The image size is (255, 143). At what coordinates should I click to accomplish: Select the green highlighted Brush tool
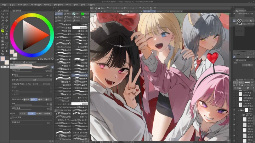pyautogui.click(x=2, y=31)
